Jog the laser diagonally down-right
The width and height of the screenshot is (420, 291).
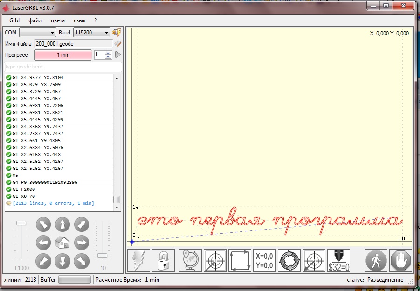pyautogui.click(x=82, y=261)
